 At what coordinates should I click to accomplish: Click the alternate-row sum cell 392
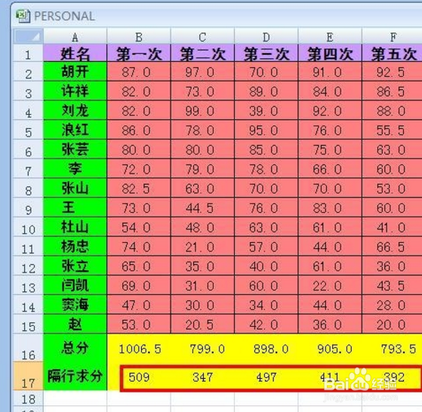tap(393, 377)
